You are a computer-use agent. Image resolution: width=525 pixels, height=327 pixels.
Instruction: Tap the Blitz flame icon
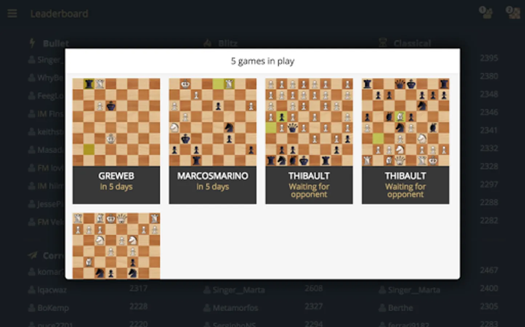point(207,44)
